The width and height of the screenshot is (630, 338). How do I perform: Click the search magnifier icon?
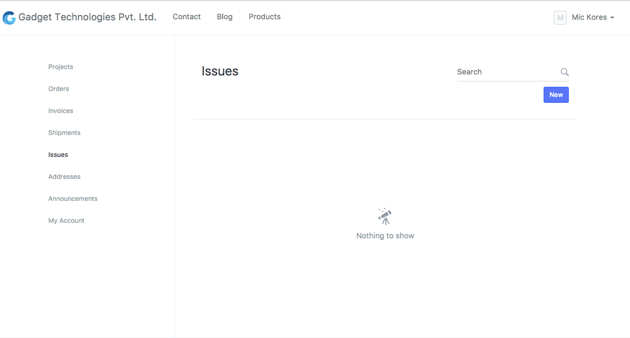tap(564, 72)
